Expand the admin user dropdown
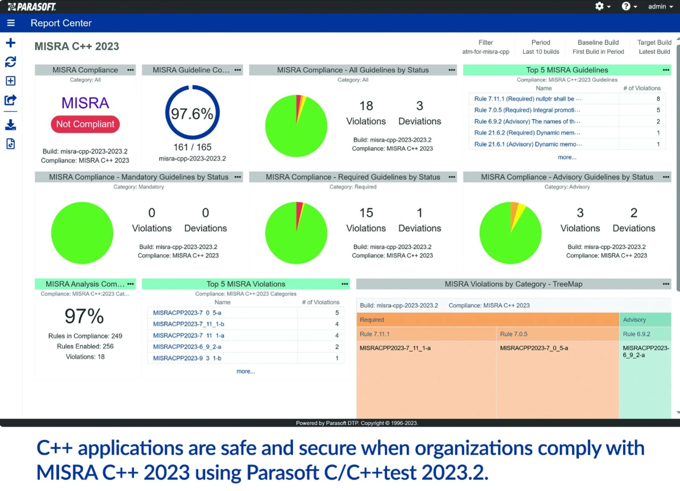 660,6
